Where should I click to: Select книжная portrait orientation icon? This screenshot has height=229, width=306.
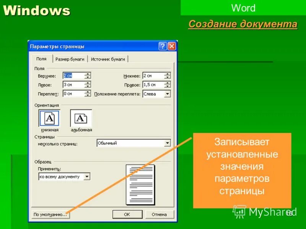49,118
